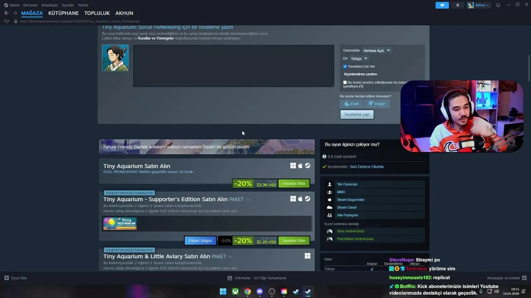Viewport: 531px width, 298px height.
Task: Click inside the review text area
Action: pos(234,66)
